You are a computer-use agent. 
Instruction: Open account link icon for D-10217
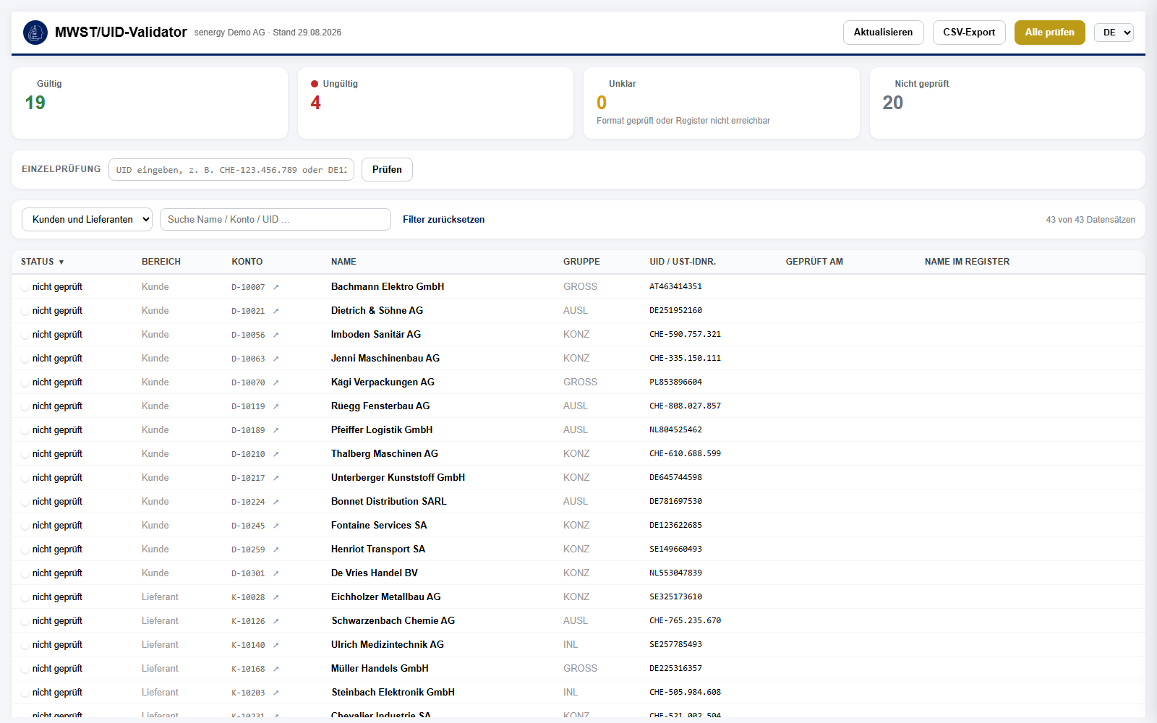(x=276, y=478)
